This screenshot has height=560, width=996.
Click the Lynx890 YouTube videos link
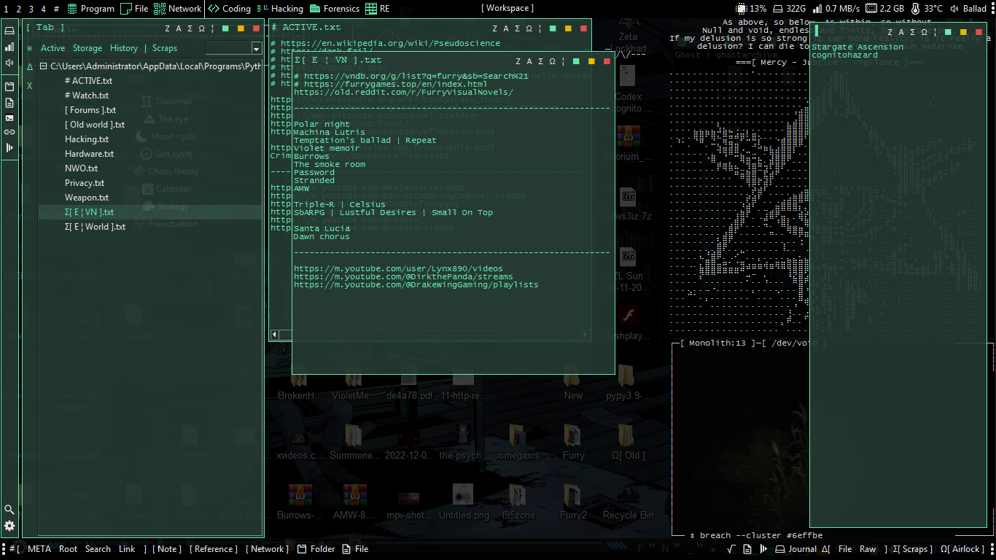[398, 269]
